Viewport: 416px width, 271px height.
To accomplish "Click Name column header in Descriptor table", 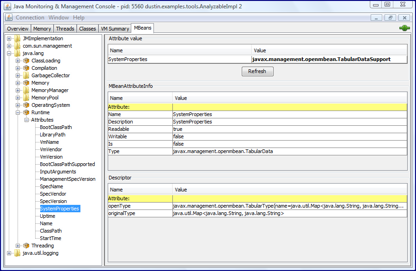I will coord(140,190).
